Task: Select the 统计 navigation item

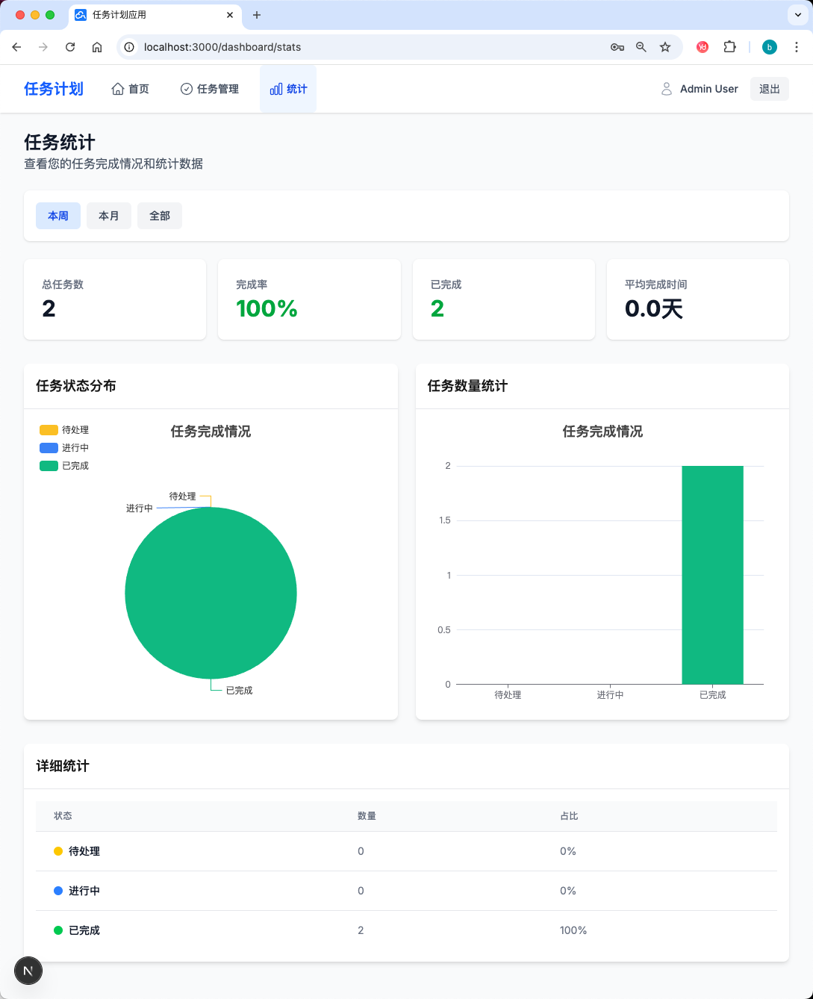Action: pos(288,89)
